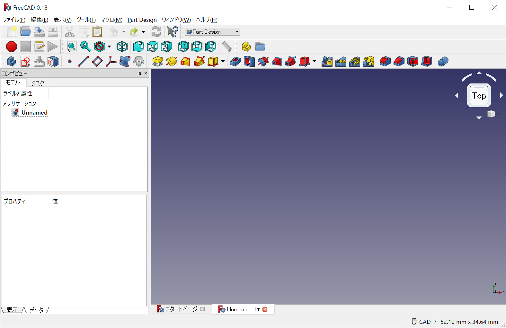Click the viewport dimensions status text
506x328 pixels.
coord(469,322)
